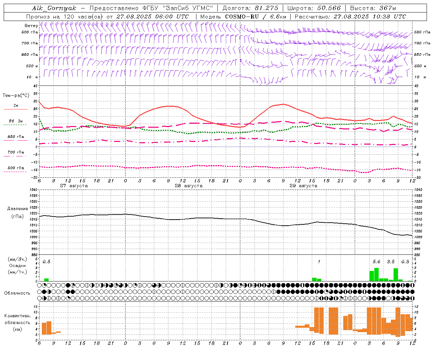Click the Облачность row label
This screenshot has width=432, height=346.
coord(17,293)
